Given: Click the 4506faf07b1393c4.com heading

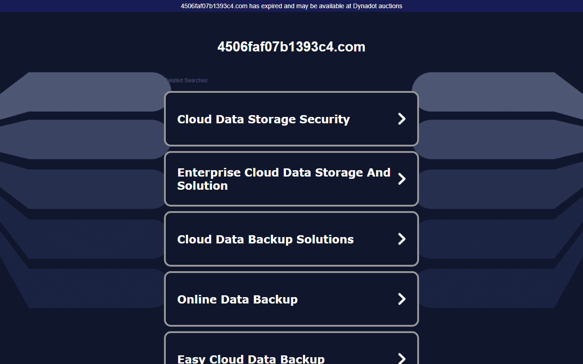Looking at the screenshot, I should [x=291, y=47].
